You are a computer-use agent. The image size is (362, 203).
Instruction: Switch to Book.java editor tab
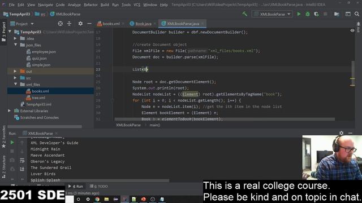coord(143,24)
